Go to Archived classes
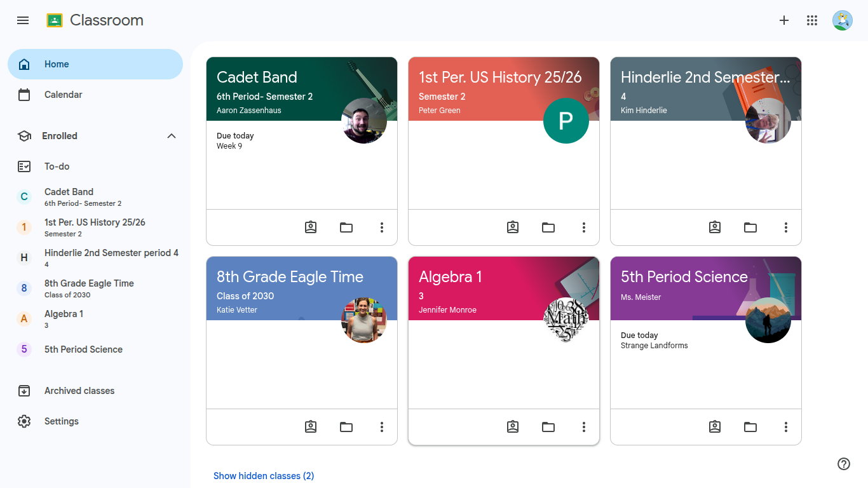Image resolution: width=868 pixels, height=488 pixels. (x=95, y=391)
